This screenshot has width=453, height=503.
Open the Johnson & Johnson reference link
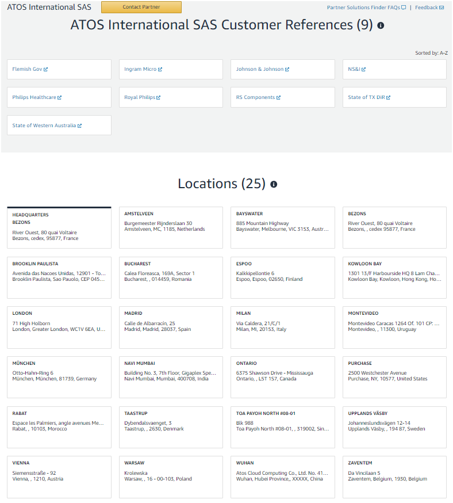click(260, 69)
